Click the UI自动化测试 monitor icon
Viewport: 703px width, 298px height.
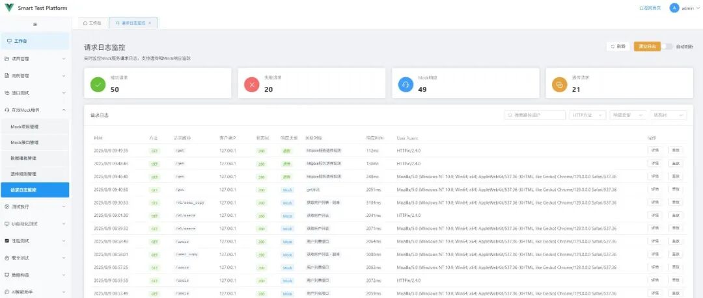click(7, 224)
